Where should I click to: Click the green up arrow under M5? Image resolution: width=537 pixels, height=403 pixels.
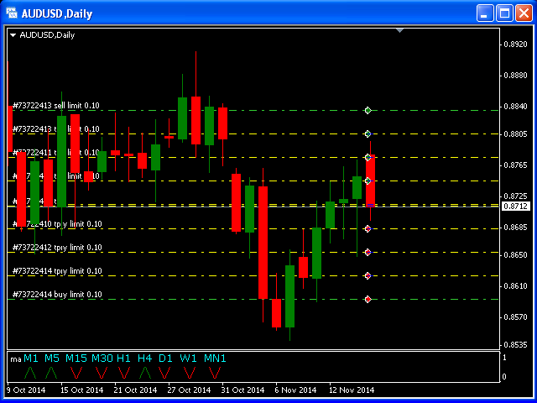[x=51, y=371]
